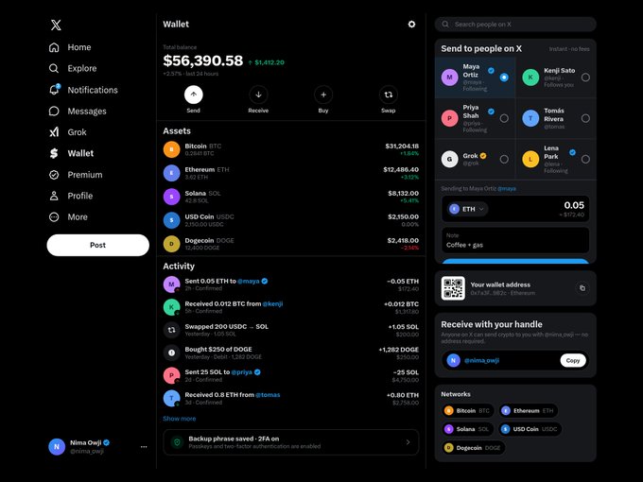
Task: Click the Dogecoin value $2,418.00
Action: (403, 240)
